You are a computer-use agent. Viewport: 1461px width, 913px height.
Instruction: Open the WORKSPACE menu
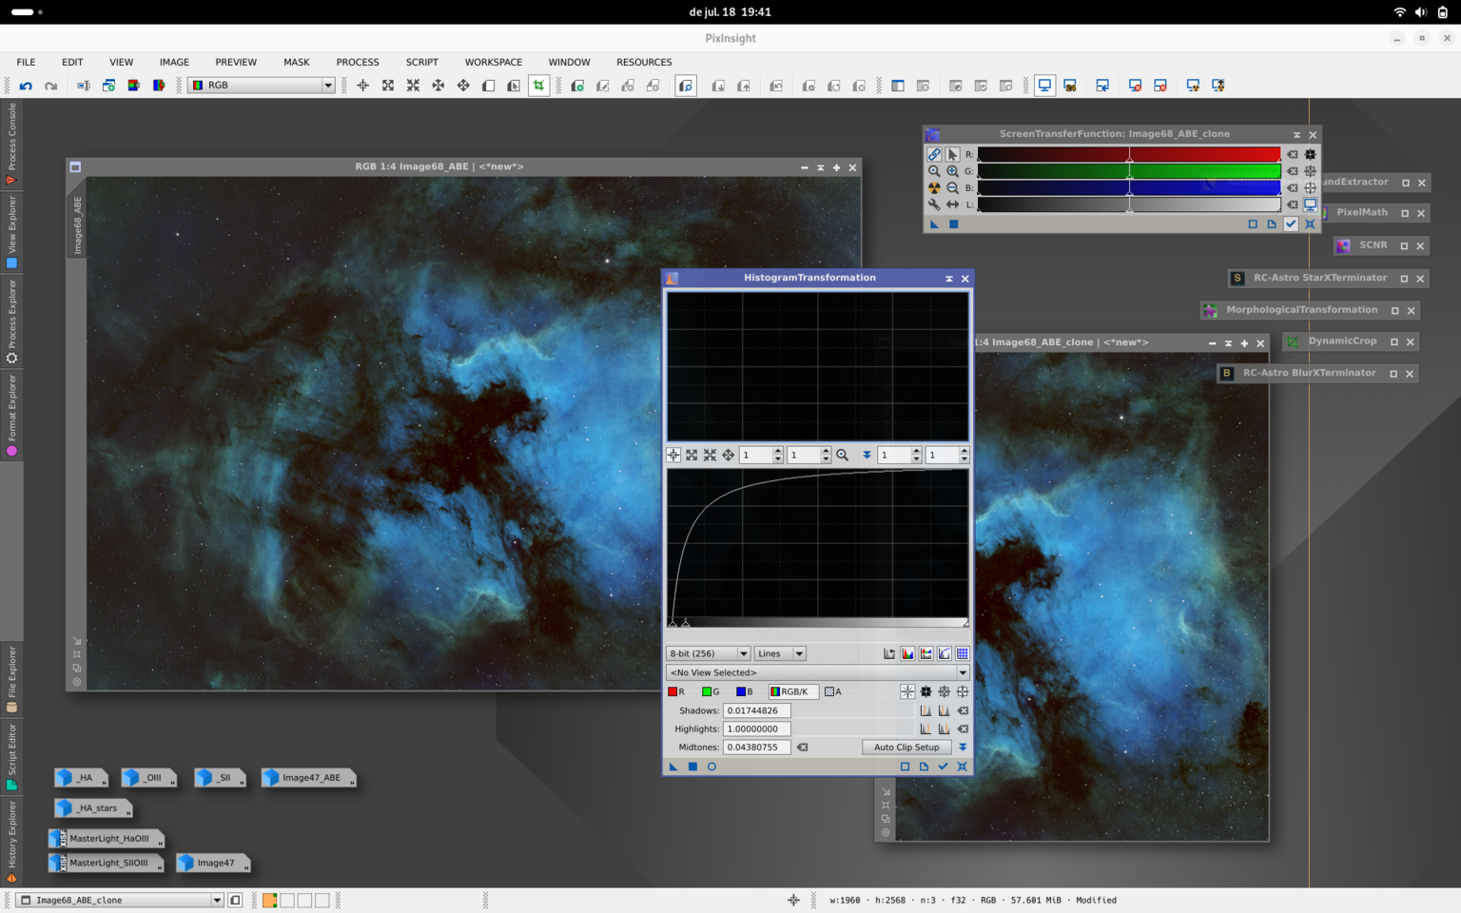(494, 62)
